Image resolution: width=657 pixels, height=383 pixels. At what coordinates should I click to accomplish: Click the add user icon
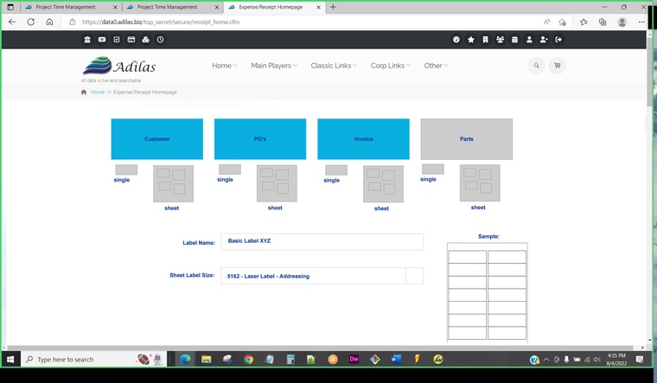(544, 40)
